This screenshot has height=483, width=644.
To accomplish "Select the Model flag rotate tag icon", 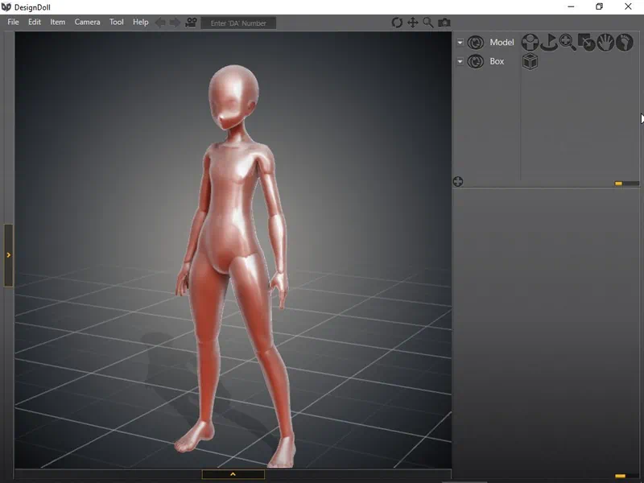I will point(549,43).
